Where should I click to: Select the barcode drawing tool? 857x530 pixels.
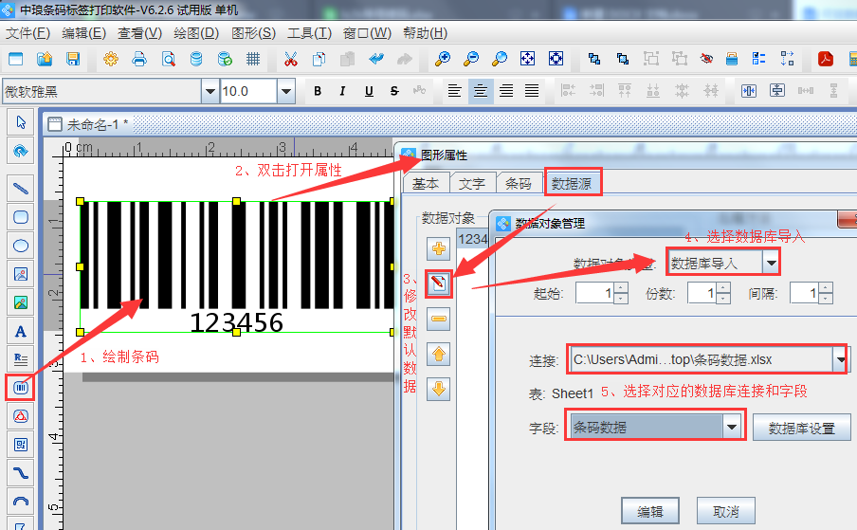click(x=20, y=387)
